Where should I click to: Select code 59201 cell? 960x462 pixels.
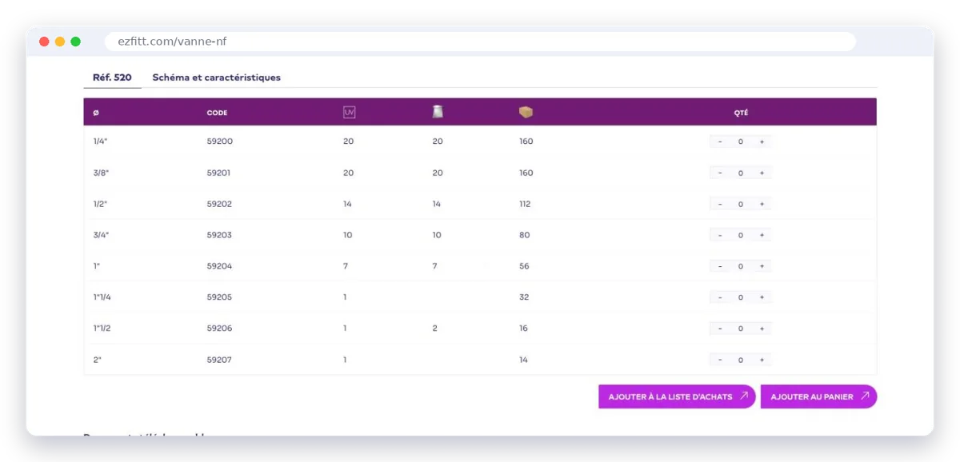pyautogui.click(x=219, y=173)
